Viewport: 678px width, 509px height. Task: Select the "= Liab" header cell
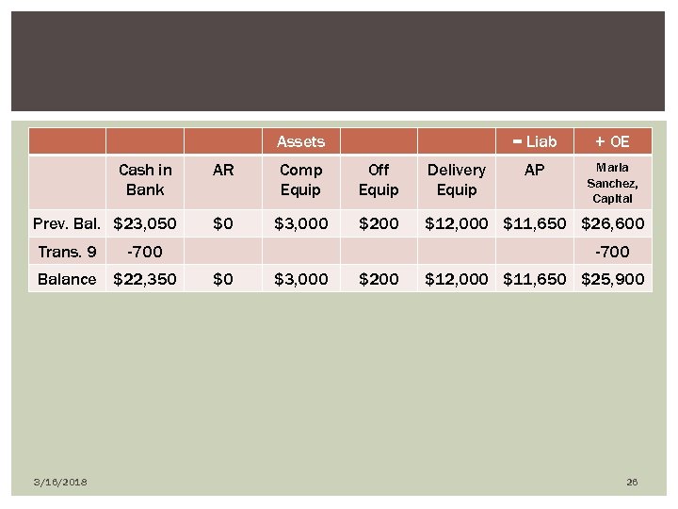(534, 142)
